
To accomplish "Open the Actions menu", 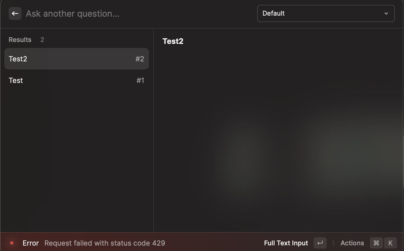I will (352, 243).
